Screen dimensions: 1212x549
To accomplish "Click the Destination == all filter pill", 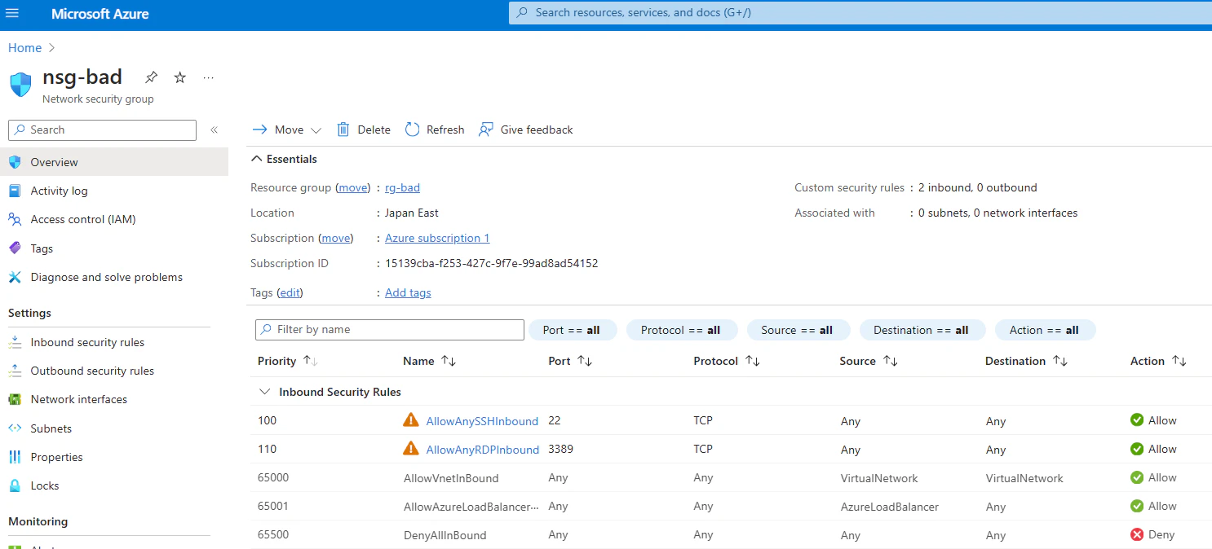I will pyautogui.click(x=922, y=330).
